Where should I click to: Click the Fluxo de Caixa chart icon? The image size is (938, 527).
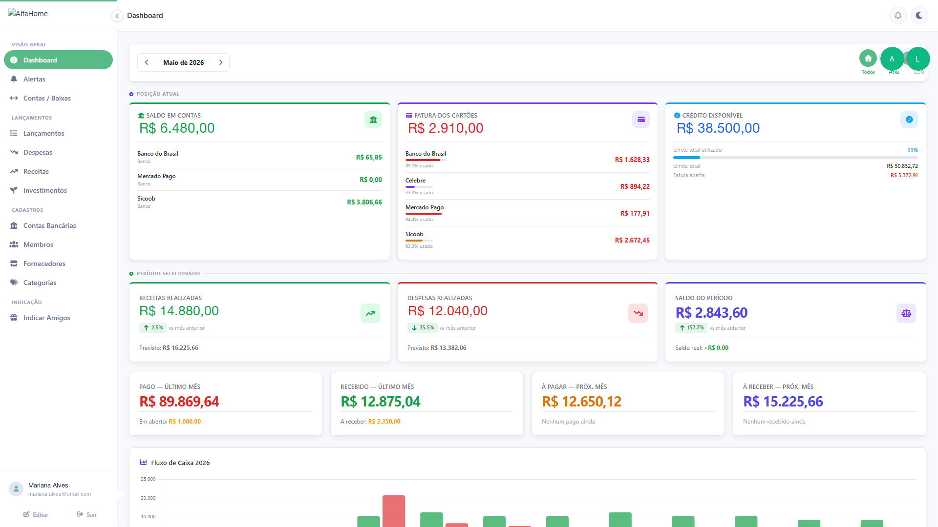tap(144, 462)
